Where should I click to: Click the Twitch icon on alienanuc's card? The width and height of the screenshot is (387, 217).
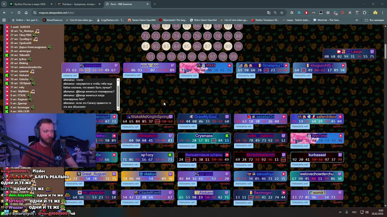click(x=116, y=65)
